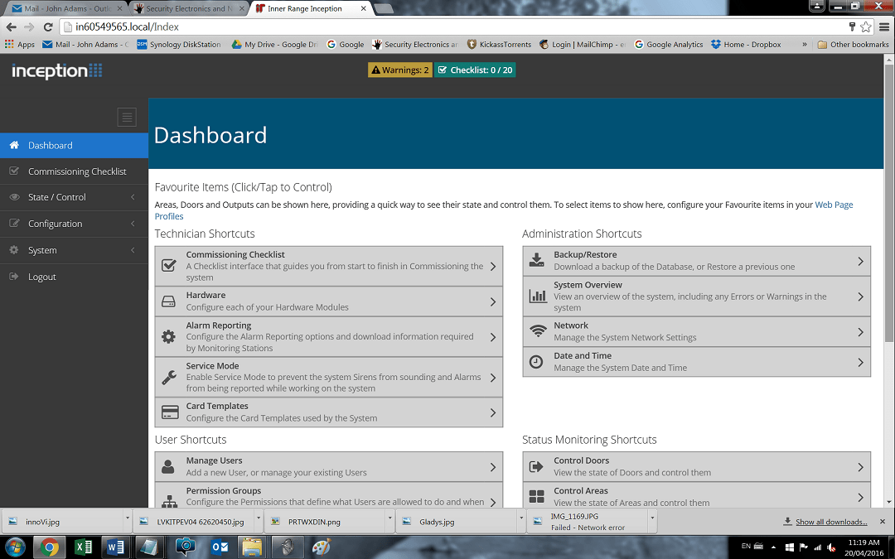This screenshot has height=559, width=895.
Task: Switch to the Mail - John Adams browser tab
Action: (x=66, y=9)
